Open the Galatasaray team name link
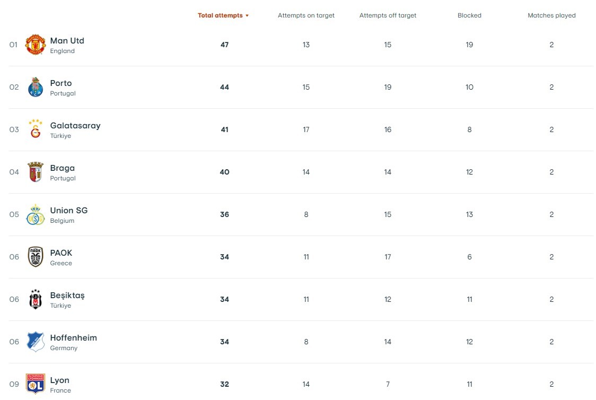The height and width of the screenshot is (400, 596). pos(75,126)
